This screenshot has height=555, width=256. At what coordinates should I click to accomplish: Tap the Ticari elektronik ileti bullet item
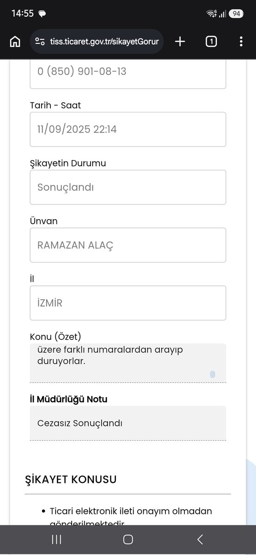click(x=131, y=517)
